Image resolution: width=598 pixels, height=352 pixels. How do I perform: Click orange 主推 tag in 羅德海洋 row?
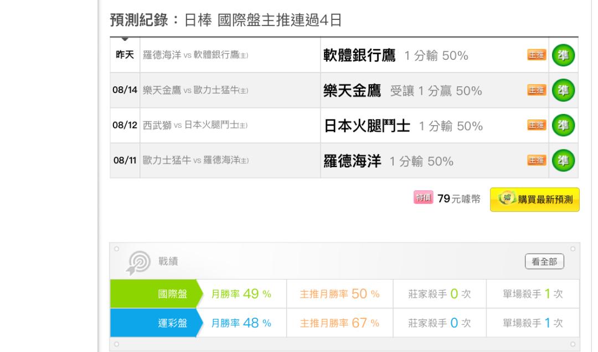537,160
